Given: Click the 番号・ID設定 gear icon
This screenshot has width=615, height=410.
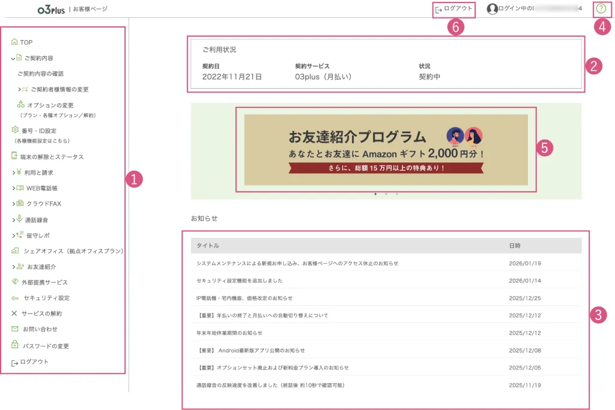Looking at the screenshot, I should coord(15,129).
